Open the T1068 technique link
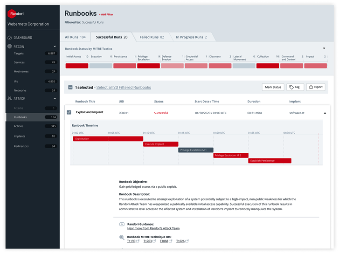 [164, 241]
